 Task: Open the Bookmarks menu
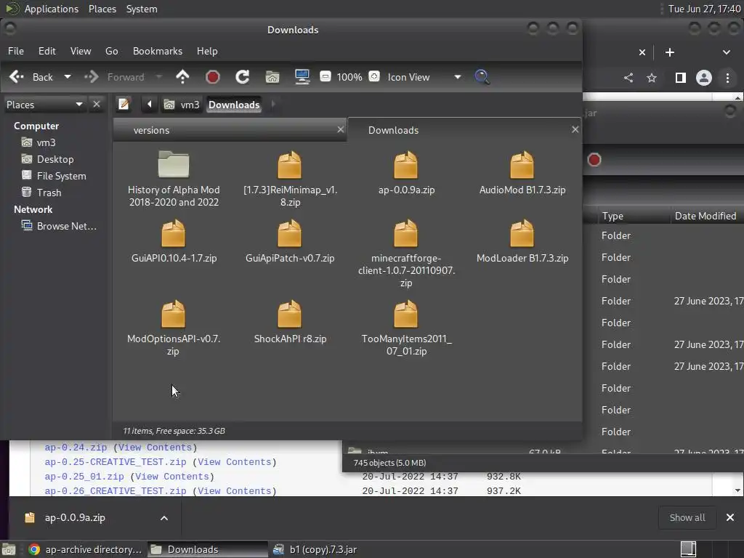coord(158,51)
